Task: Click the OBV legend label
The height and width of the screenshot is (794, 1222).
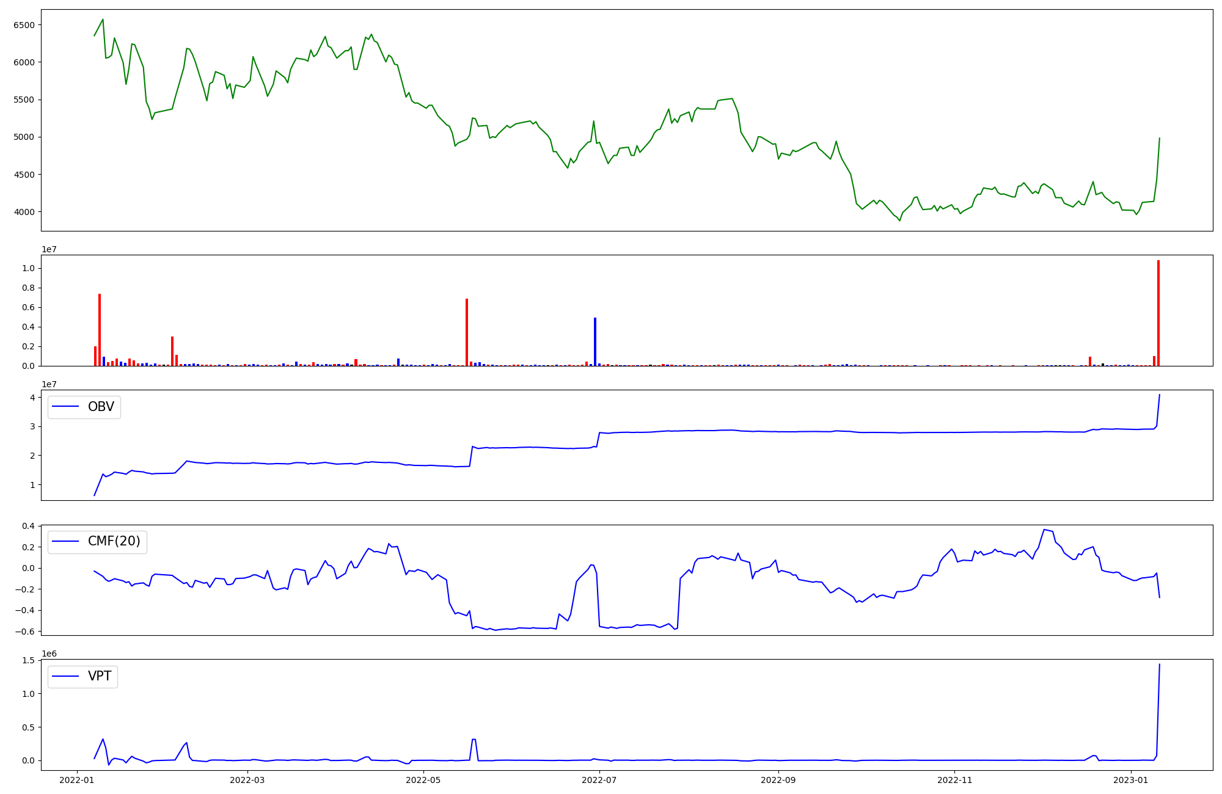Action: (x=101, y=407)
